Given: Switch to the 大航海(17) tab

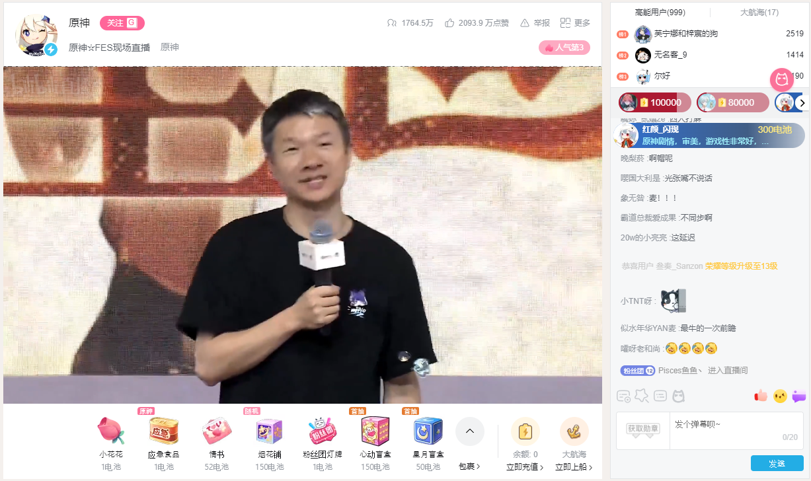Looking at the screenshot, I should [759, 13].
